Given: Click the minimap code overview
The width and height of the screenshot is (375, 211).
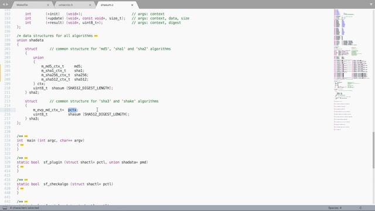Looking at the screenshot, I should point(352,69).
